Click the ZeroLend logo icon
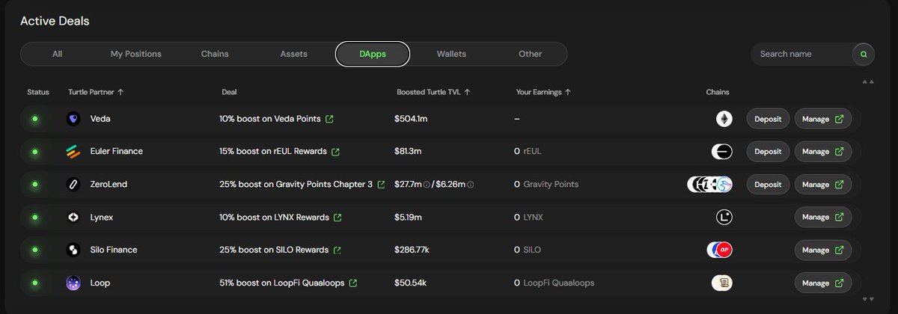This screenshot has height=314, width=898. tap(73, 184)
